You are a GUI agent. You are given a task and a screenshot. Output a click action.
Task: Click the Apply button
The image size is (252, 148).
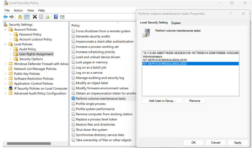(x=237, y=143)
